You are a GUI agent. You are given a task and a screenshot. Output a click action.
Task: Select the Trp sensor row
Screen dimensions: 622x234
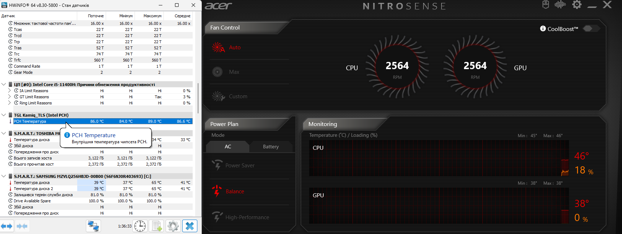(100, 42)
